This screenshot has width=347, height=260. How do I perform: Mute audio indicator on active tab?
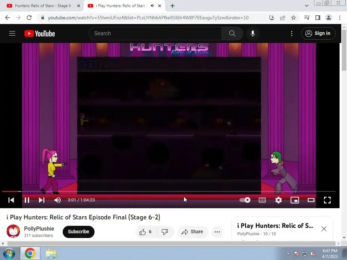click(x=152, y=6)
